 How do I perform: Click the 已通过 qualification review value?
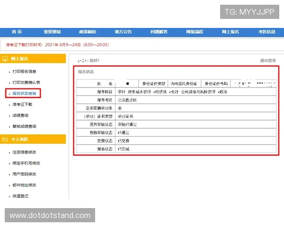point(124,133)
